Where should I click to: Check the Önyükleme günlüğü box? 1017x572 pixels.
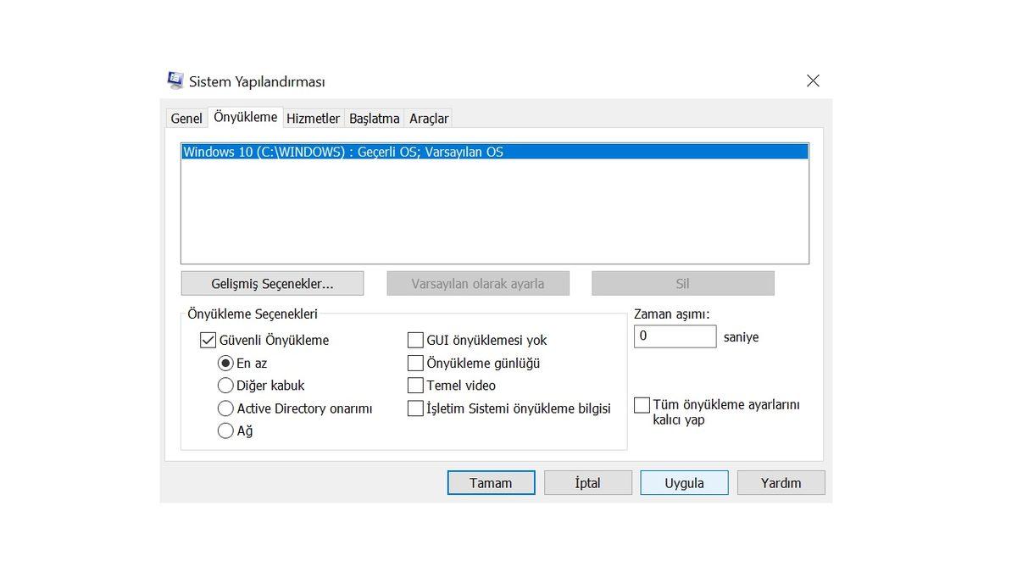click(x=415, y=363)
